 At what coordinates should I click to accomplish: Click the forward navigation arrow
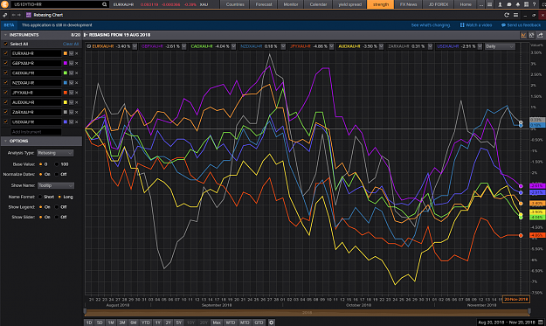(x=19, y=15)
